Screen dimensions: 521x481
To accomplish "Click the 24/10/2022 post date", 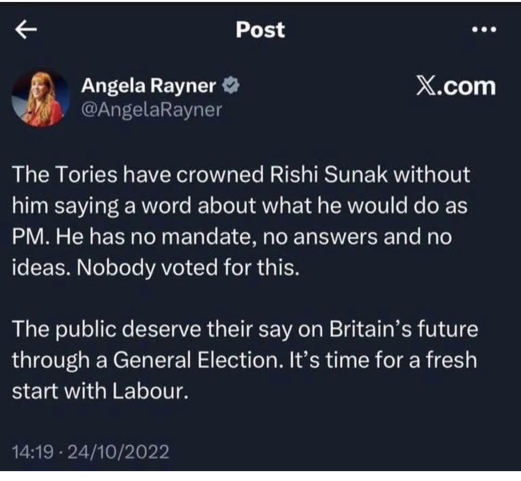I will pyautogui.click(x=118, y=451).
